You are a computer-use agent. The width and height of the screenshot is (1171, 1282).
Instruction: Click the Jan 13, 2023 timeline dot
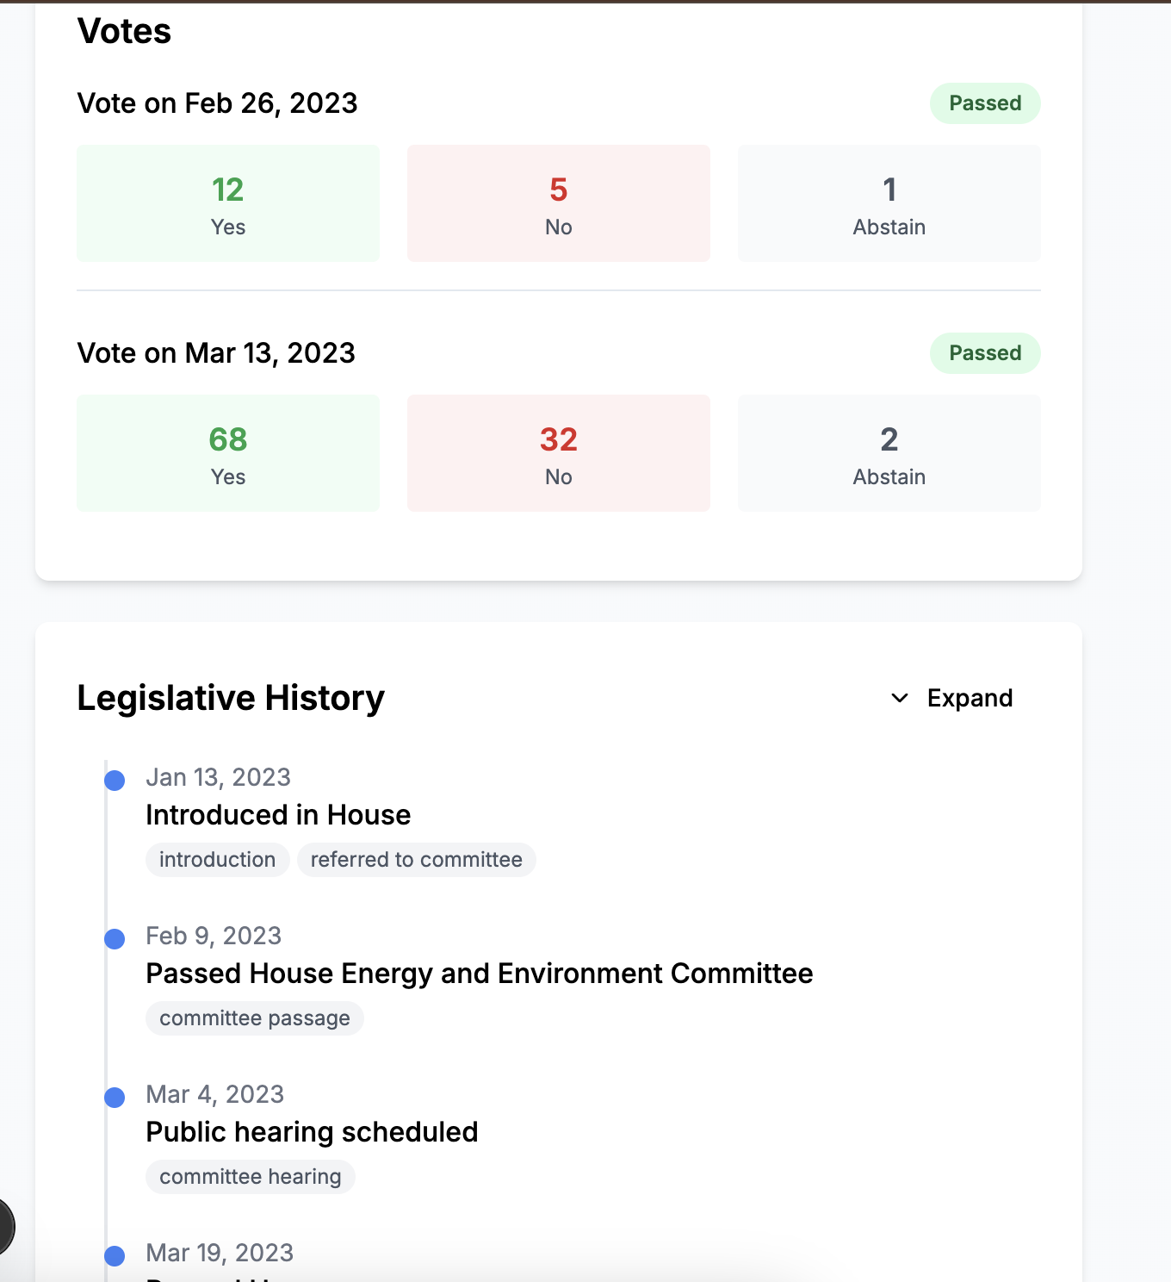point(115,781)
